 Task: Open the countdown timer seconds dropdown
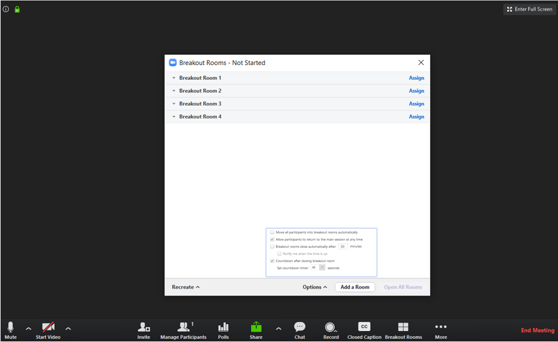point(322,268)
